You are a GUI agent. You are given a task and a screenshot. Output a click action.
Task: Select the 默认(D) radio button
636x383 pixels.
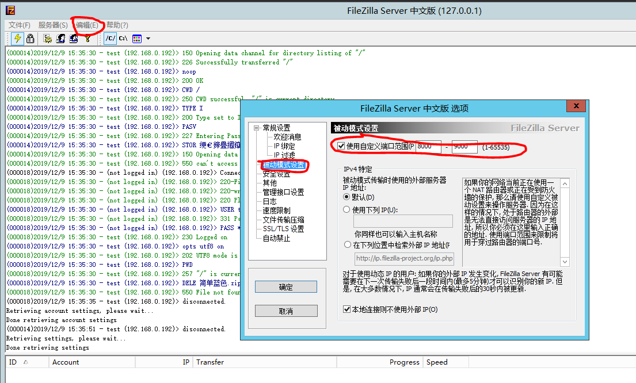click(346, 197)
